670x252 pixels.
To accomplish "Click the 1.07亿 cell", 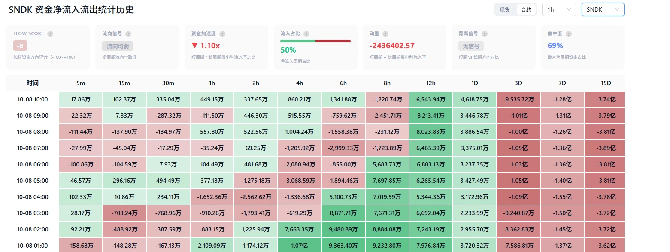I will coord(300,246).
